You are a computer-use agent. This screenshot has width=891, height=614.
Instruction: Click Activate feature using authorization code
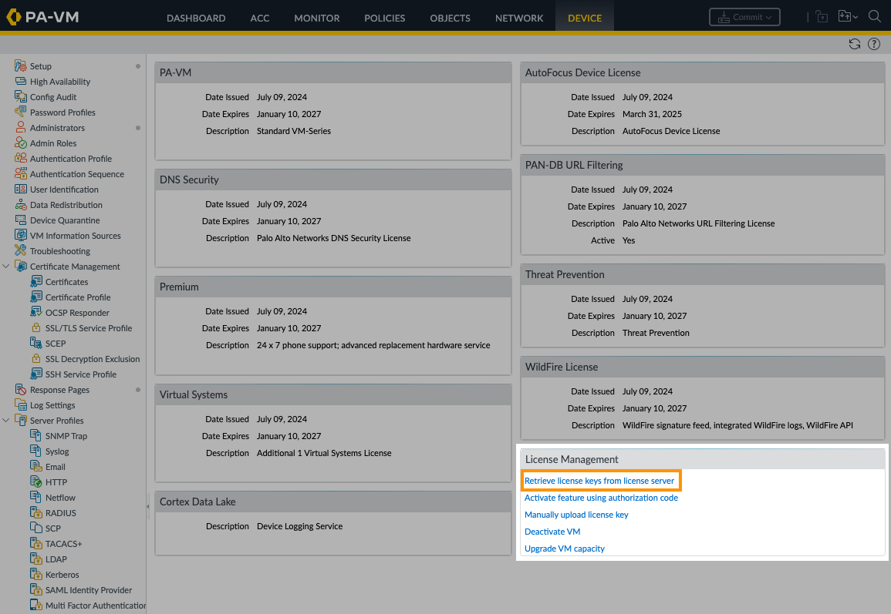click(x=601, y=498)
